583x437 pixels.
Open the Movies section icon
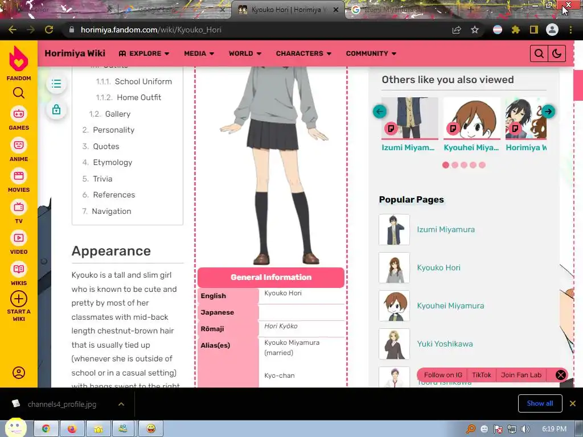coord(19,176)
